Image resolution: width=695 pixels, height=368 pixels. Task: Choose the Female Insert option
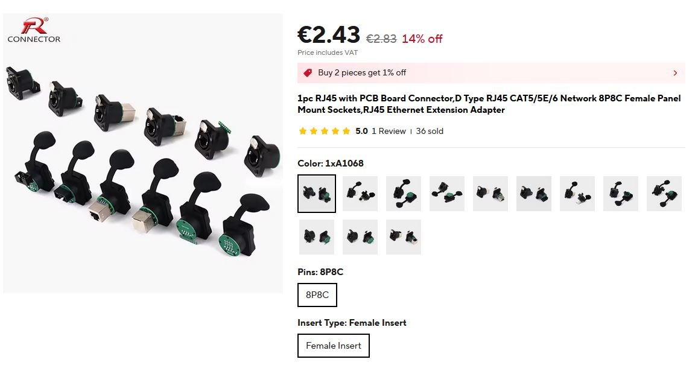click(334, 346)
